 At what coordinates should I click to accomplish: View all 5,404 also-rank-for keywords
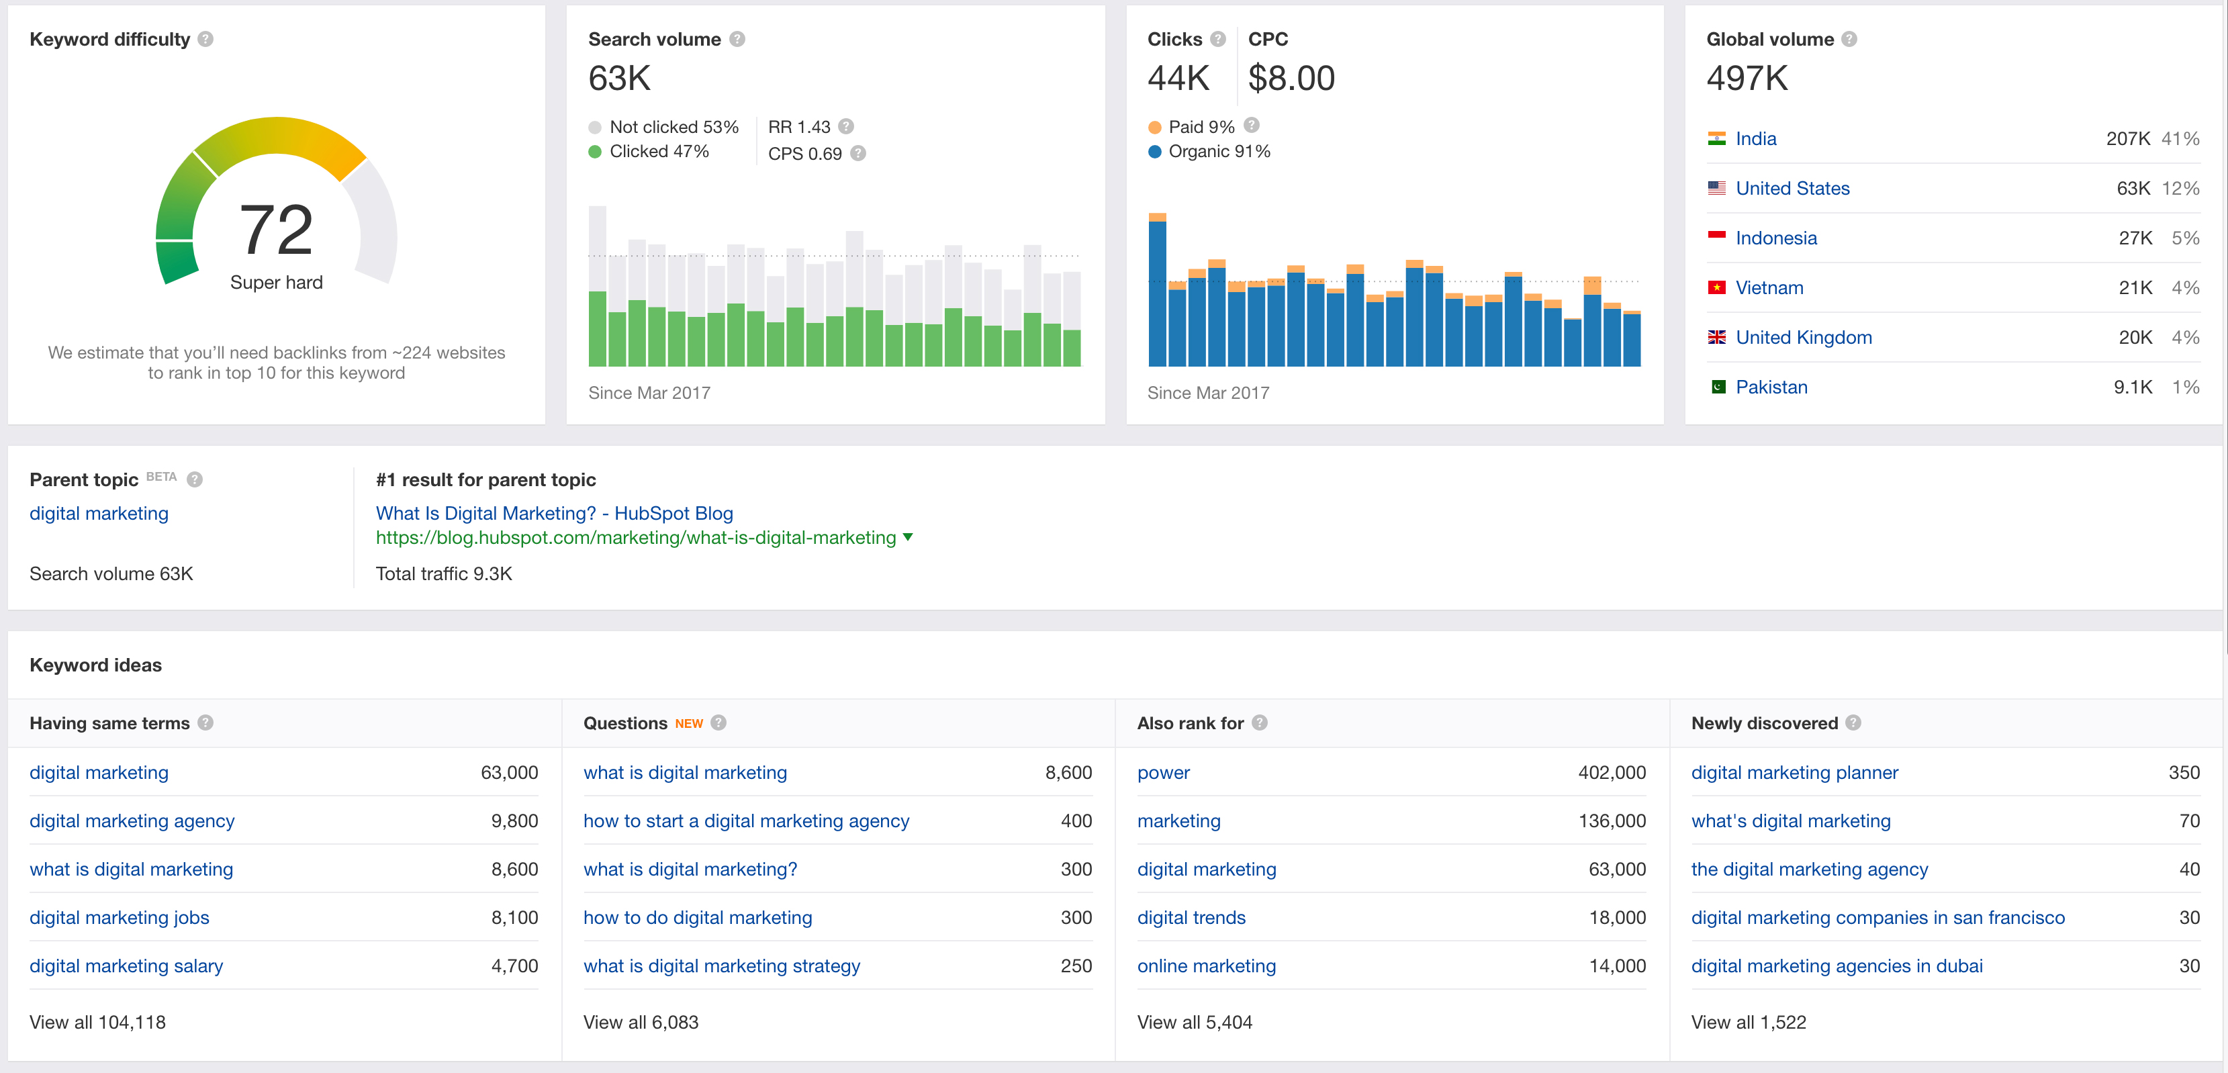click(x=1195, y=1022)
